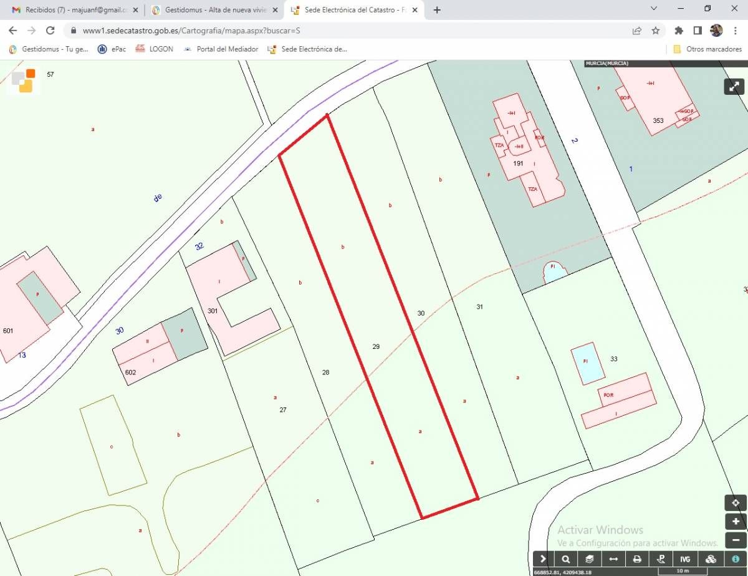Toggle the map toolbar with the arrow chevron

click(542, 559)
